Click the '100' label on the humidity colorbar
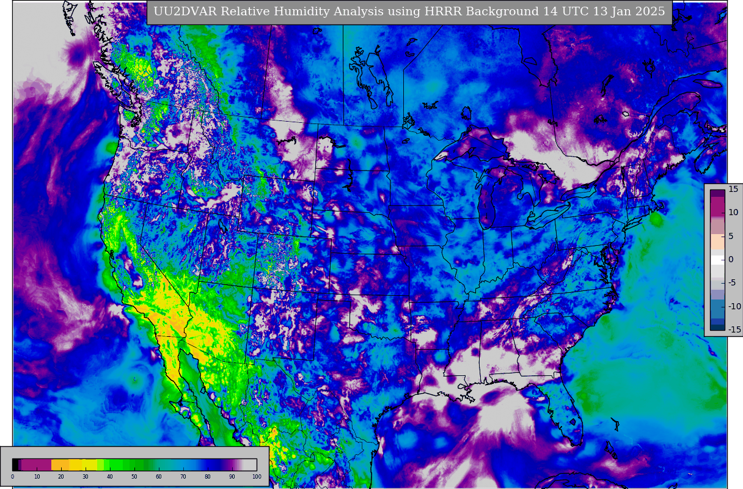The image size is (743, 489). pyautogui.click(x=257, y=477)
